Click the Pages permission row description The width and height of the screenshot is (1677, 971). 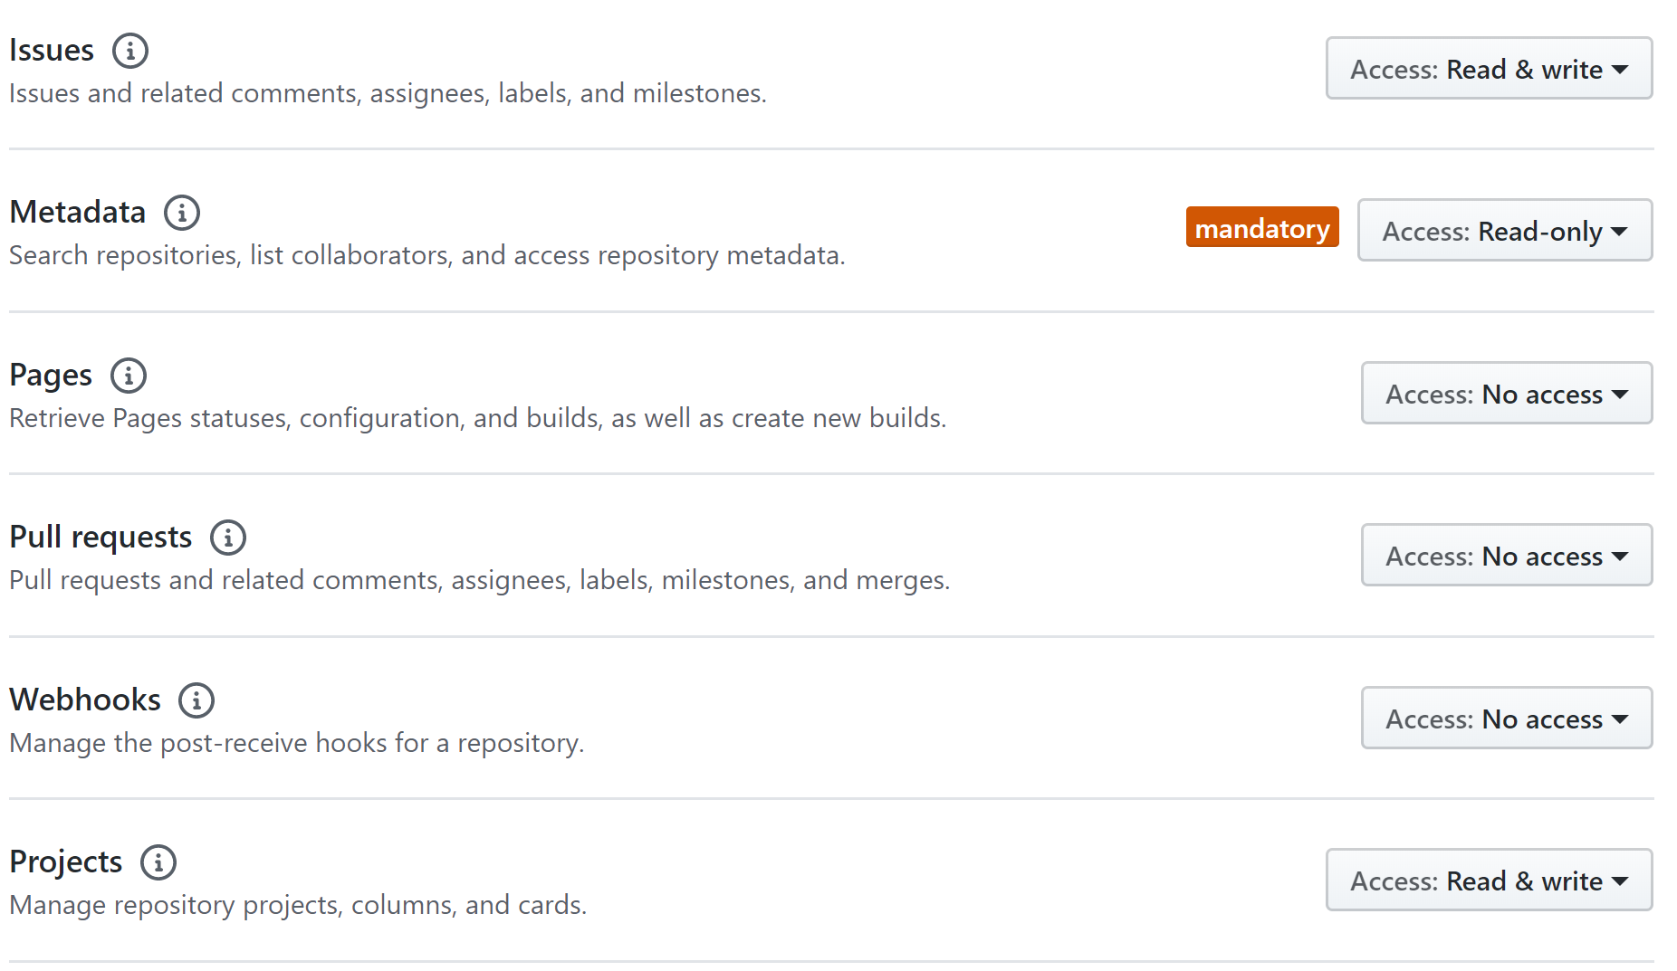point(478,418)
